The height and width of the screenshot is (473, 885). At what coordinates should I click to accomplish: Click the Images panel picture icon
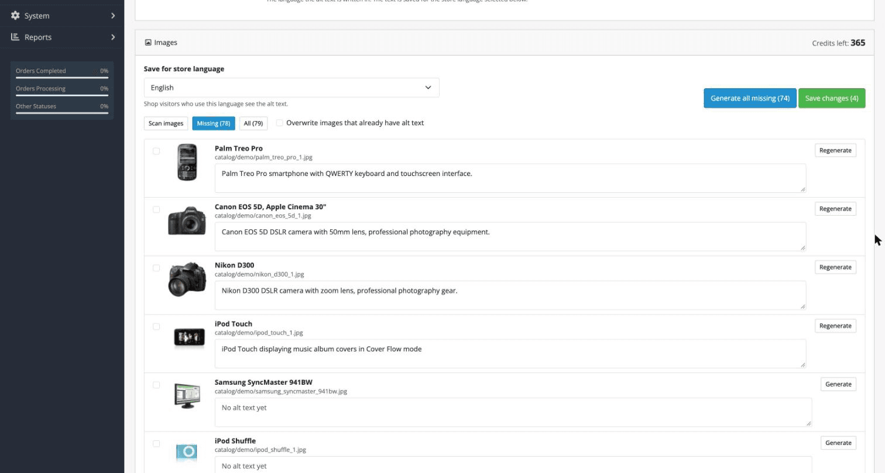[148, 43]
